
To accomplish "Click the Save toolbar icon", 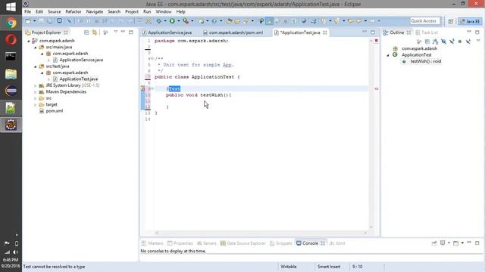I will 41,21.
